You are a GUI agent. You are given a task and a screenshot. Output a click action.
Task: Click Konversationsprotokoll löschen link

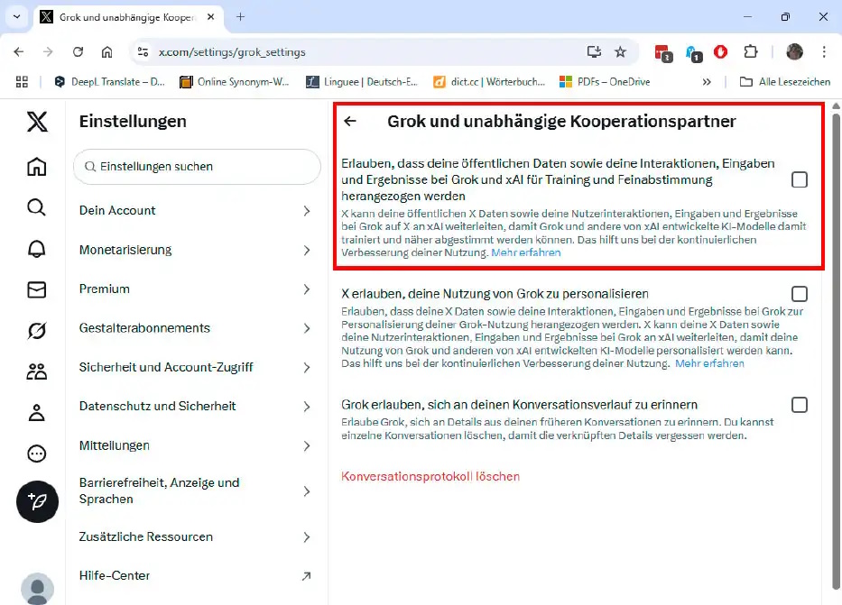tap(430, 476)
